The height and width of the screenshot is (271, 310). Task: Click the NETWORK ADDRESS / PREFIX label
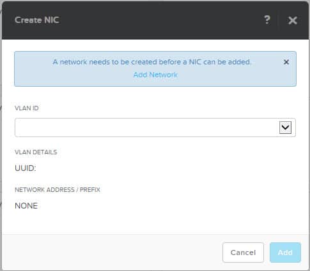[x=58, y=189]
